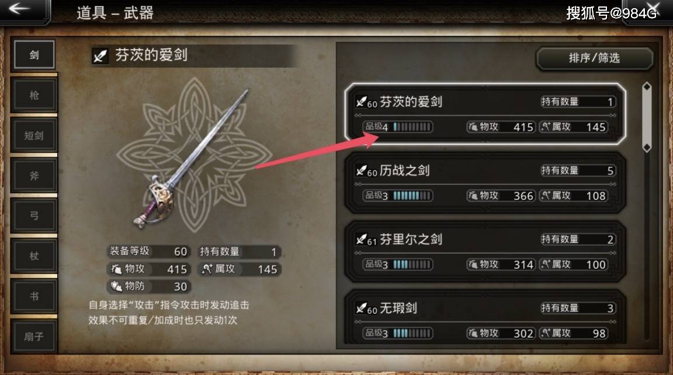The image size is (673, 375).
Task: Select 芬茨的爱剑 in the weapon list
Action: click(485, 114)
